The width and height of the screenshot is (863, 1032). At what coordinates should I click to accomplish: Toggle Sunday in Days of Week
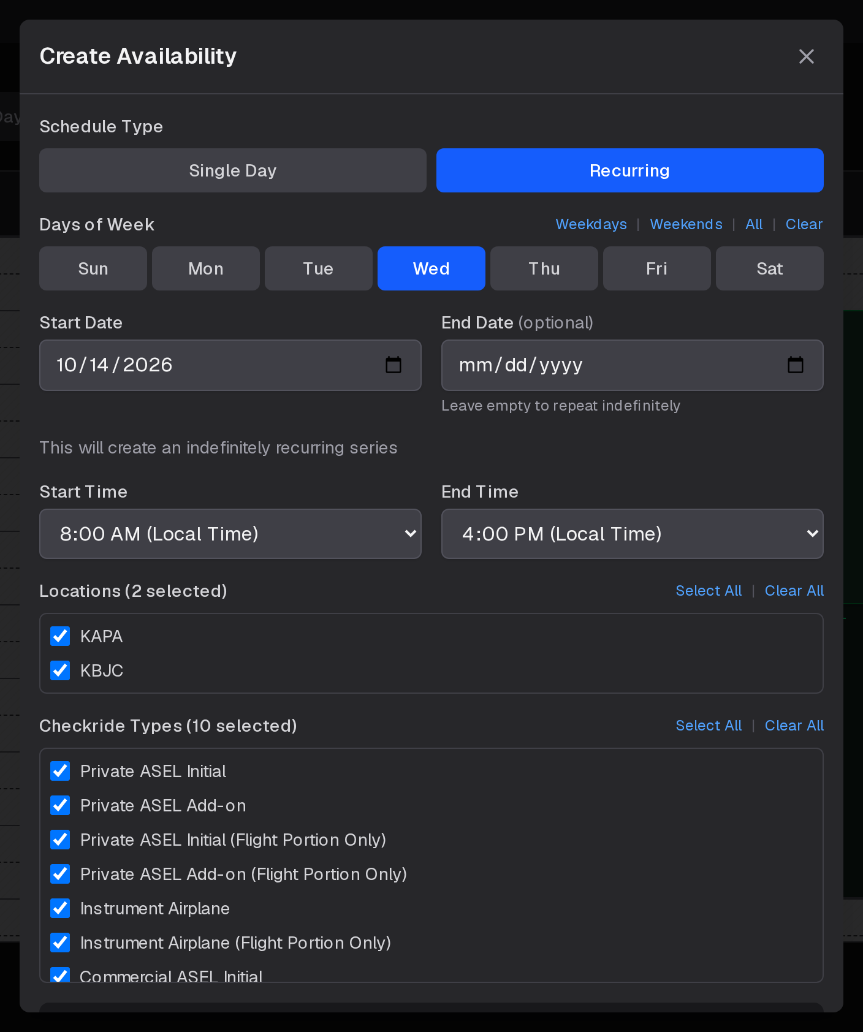coord(93,268)
